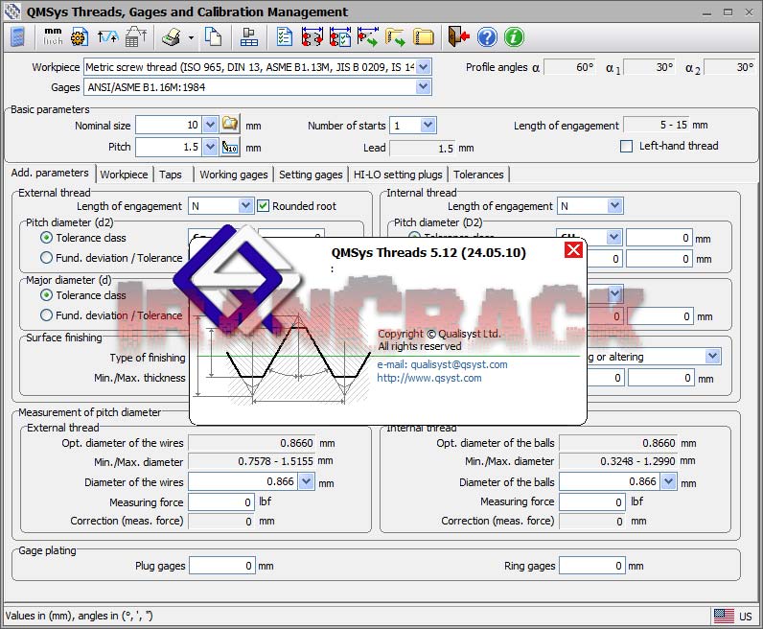
Task: Click the printer icon in toolbar
Action: click(x=171, y=37)
